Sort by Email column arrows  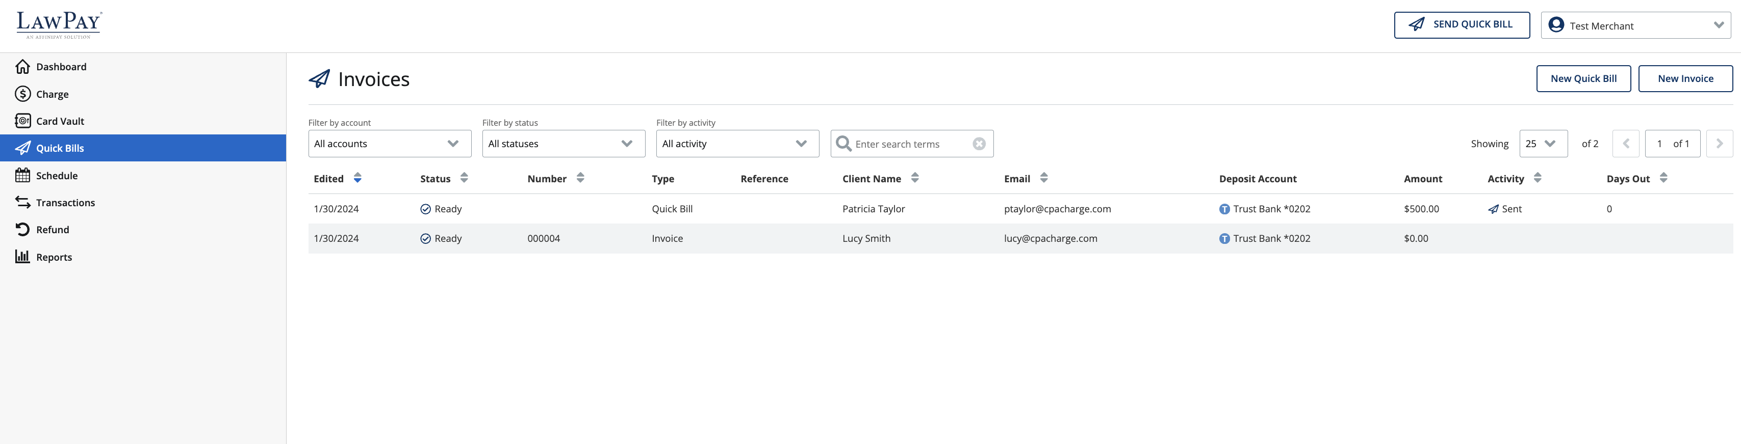click(x=1043, y=178)
